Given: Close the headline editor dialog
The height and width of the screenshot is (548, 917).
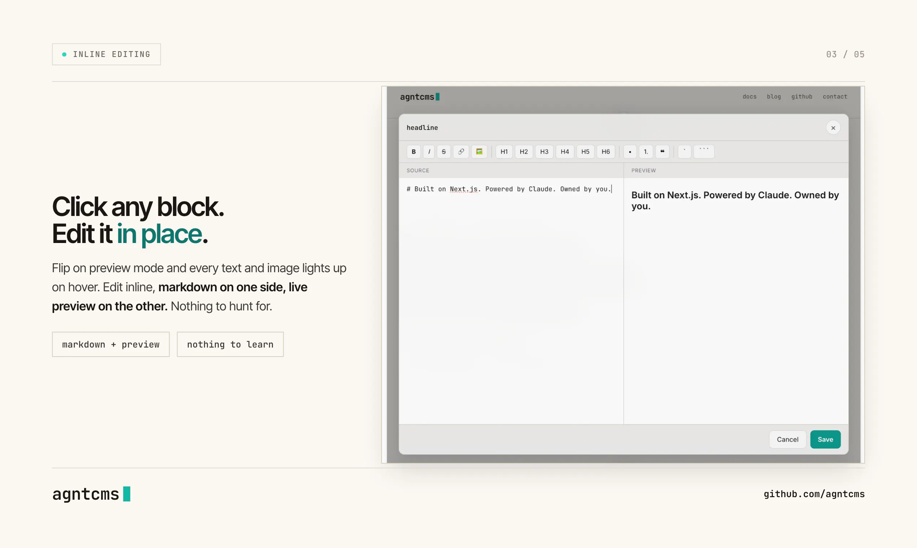Looking at the screenshot, I should [x=833, y=128].
